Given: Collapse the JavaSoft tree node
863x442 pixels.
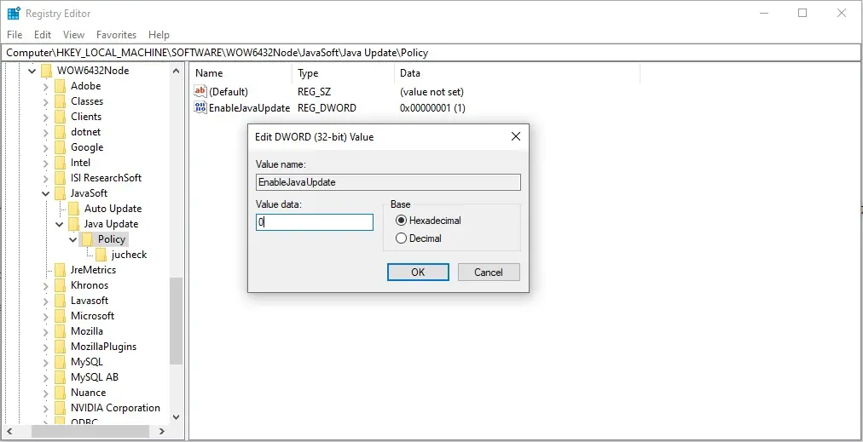Looking at the screenshot, I should click(x=46, y=193).
